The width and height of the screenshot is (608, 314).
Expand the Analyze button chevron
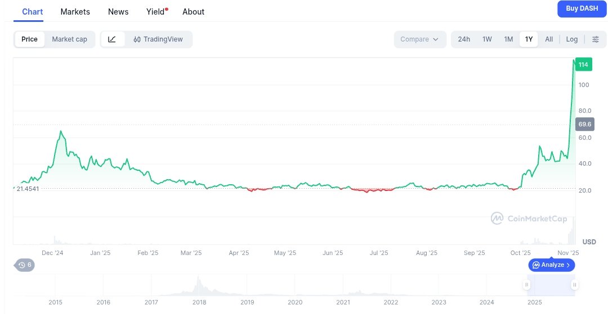tap(568, 265)
